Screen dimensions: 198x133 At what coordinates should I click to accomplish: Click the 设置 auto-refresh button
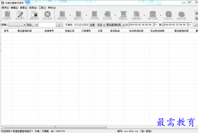[x=92, y=25]
